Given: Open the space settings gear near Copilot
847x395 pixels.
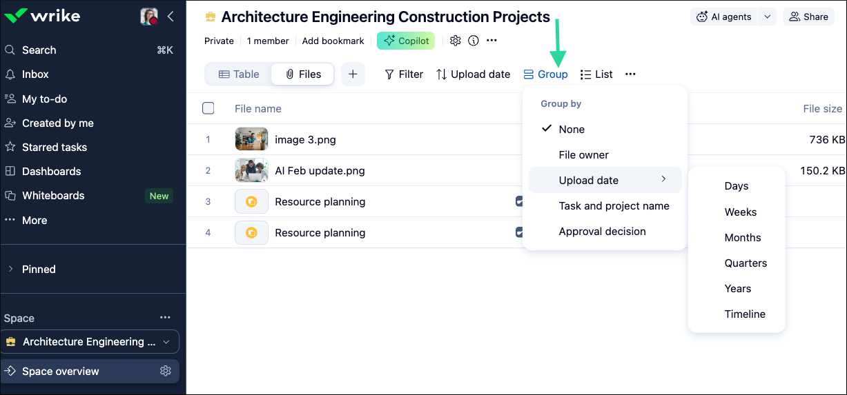Looking at the screenshot, I should coord(455,41).
